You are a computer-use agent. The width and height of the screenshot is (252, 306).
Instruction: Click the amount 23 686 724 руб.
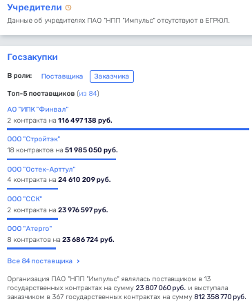[x=88, y=240]
